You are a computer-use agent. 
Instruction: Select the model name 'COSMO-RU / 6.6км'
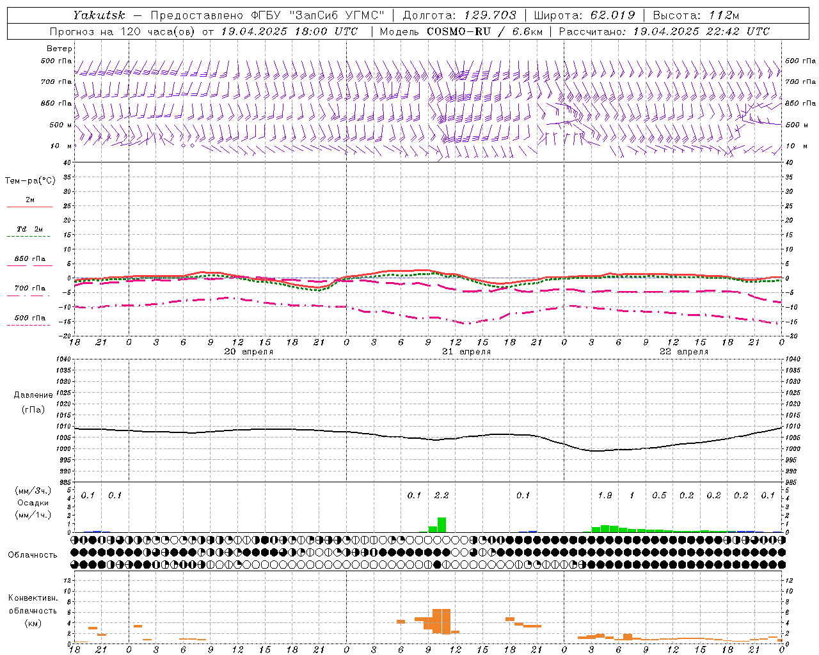pos(484,31)
